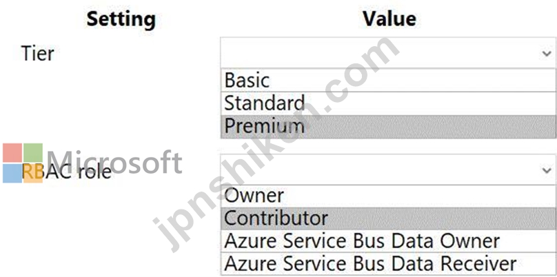Click the red square of Microsoft logo
The width and height of the screenshot is (557, 277).
[12, 153]
